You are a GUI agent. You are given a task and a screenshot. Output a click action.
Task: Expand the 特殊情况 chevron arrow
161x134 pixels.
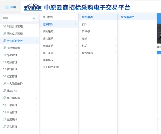(115, 53)
